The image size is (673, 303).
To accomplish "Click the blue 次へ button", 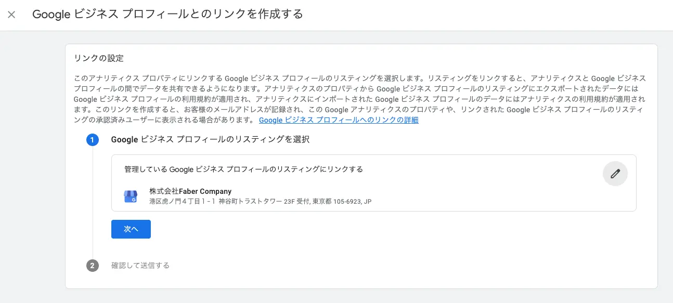I will point(131,229).
